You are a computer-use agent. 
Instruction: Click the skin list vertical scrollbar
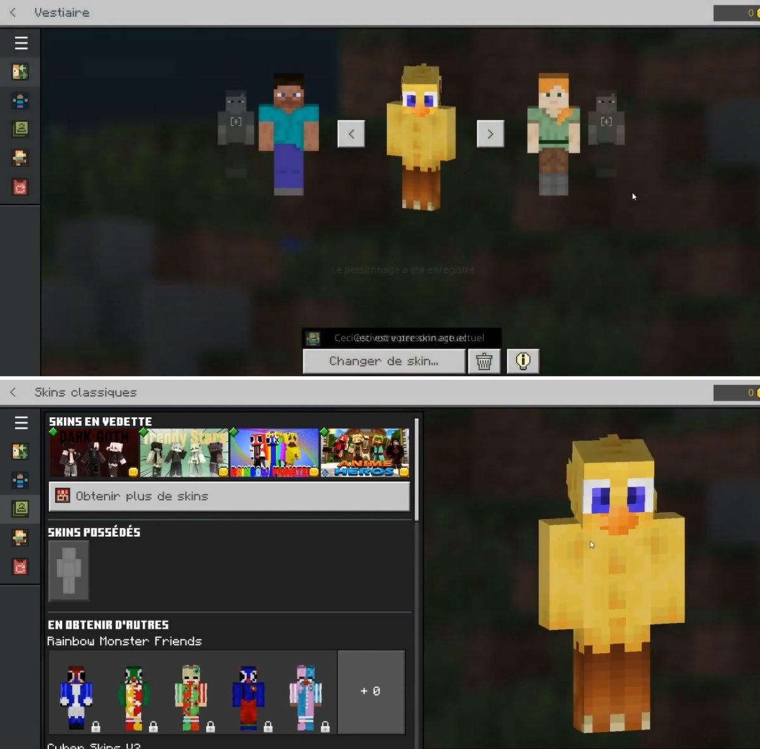416,470
